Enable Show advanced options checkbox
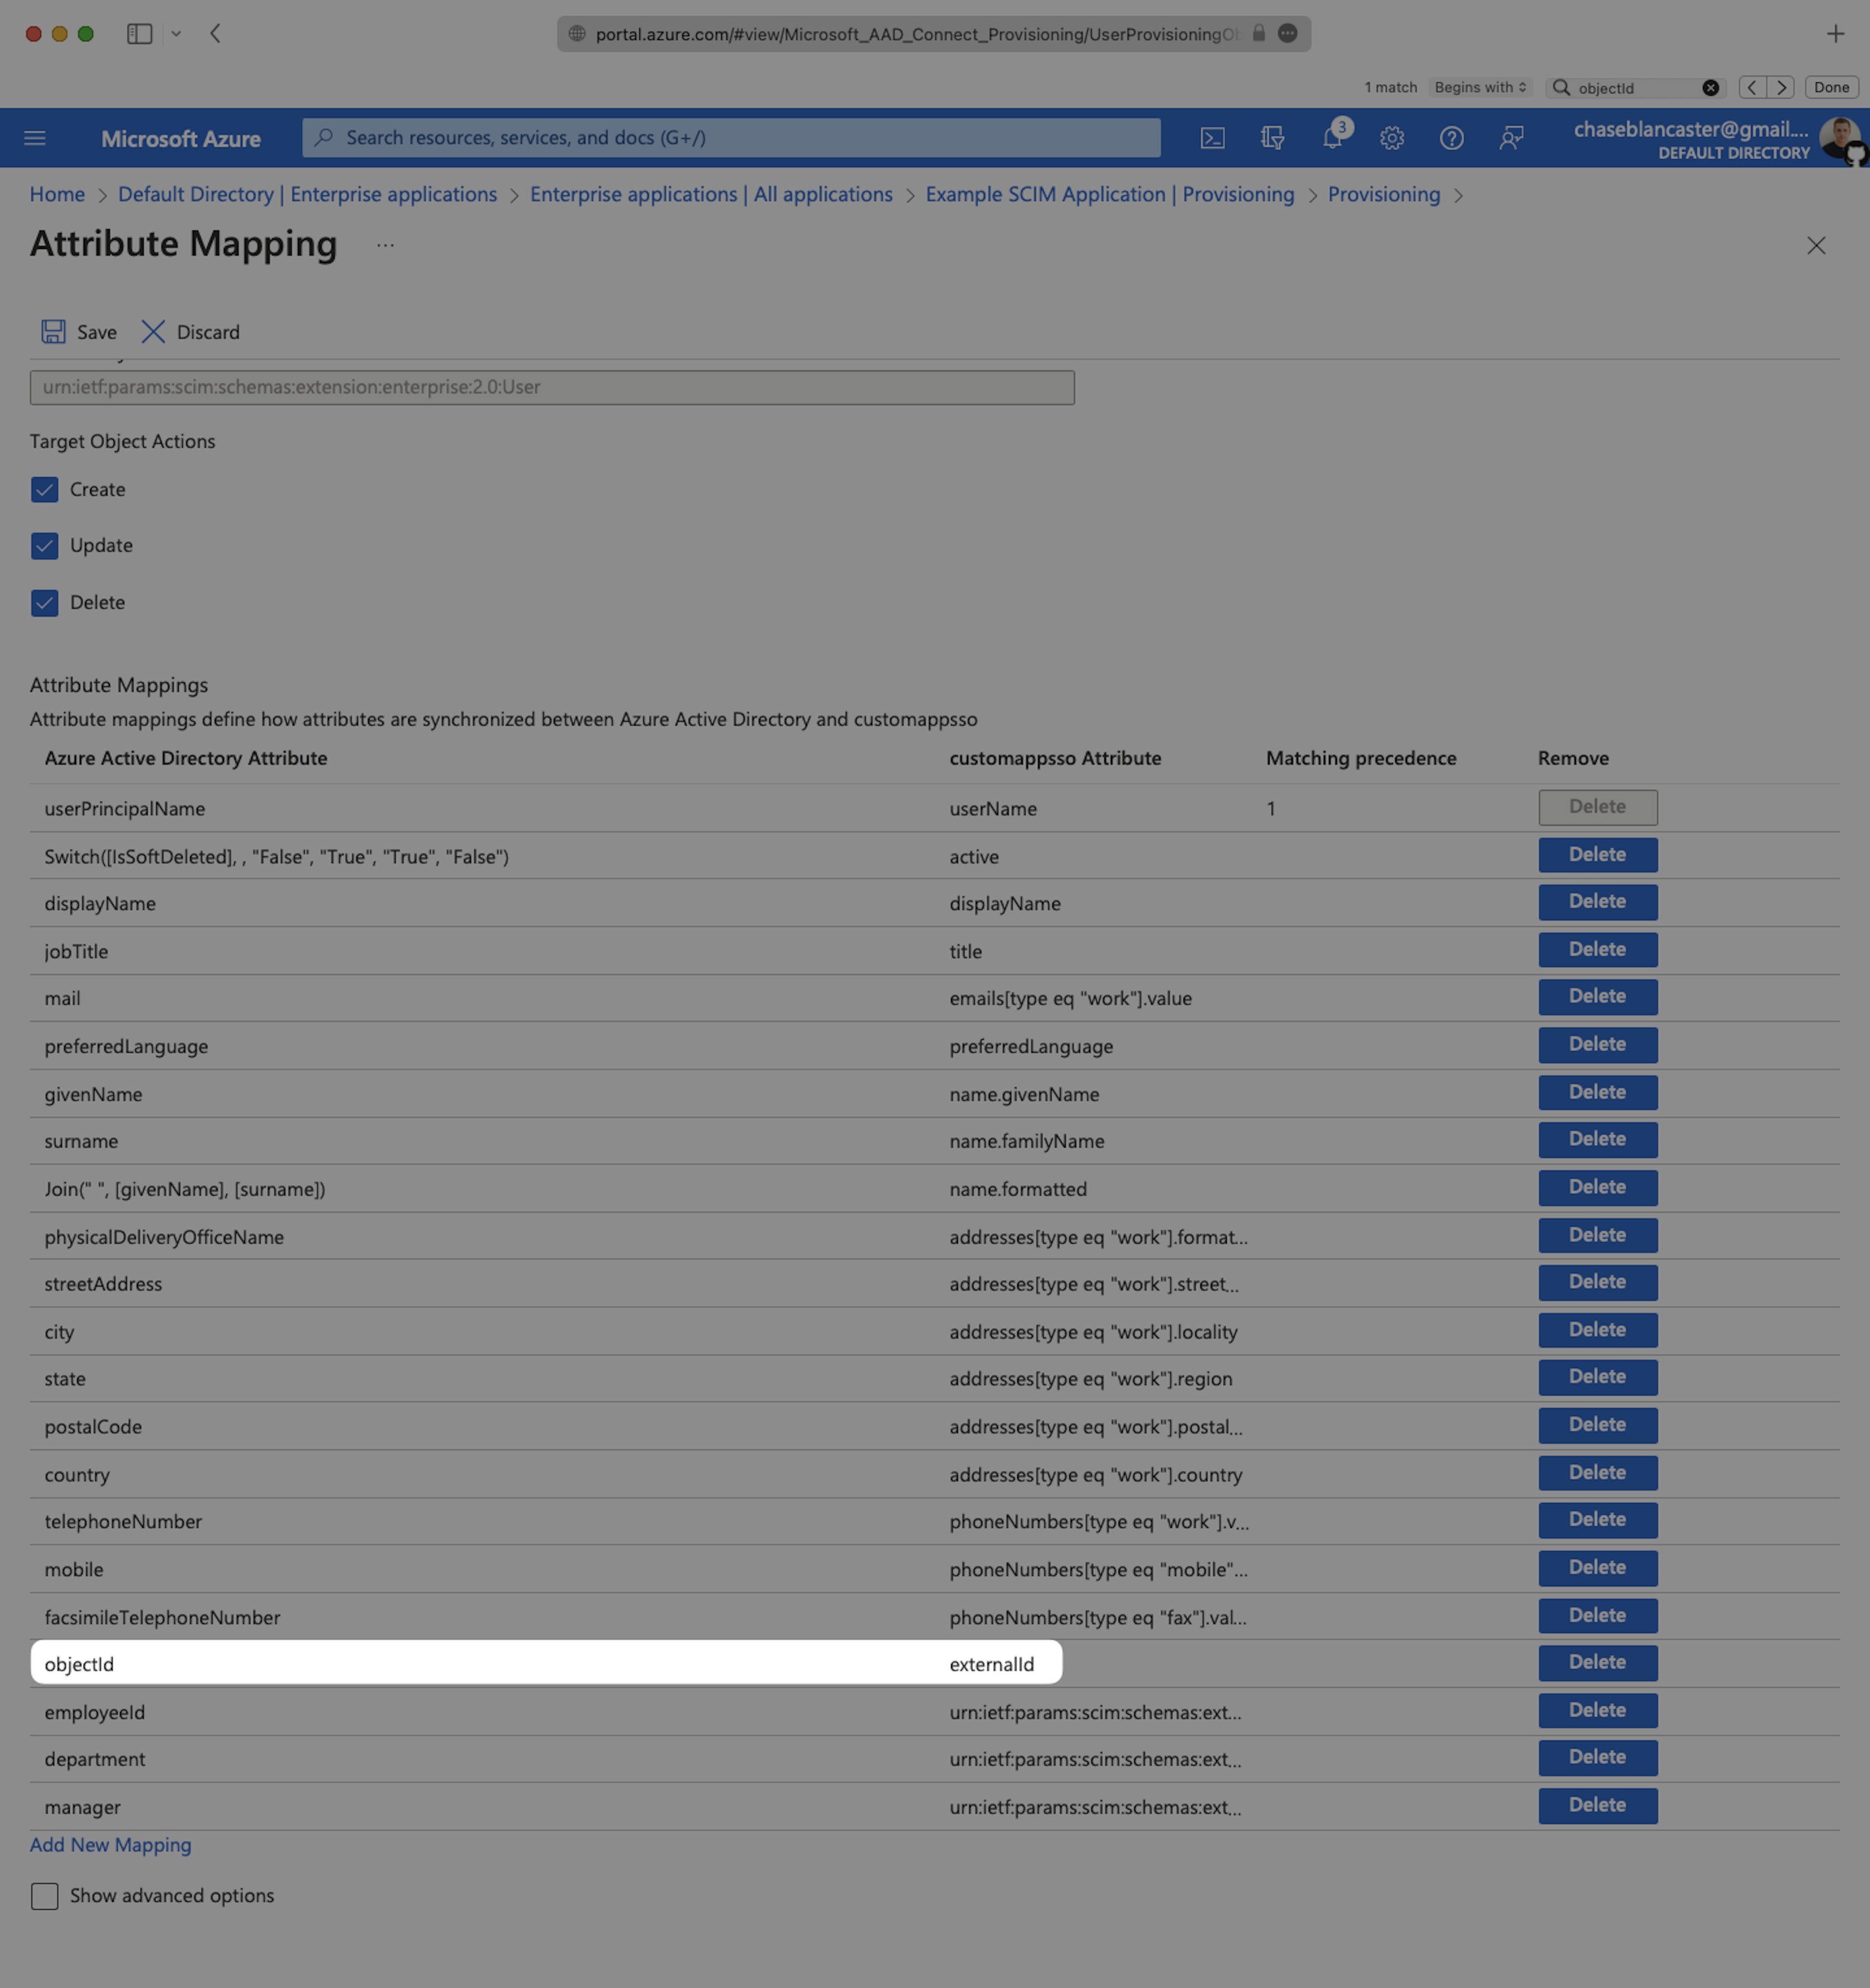Screen dimensions: 1870x1988 (x=44, y=1896)
